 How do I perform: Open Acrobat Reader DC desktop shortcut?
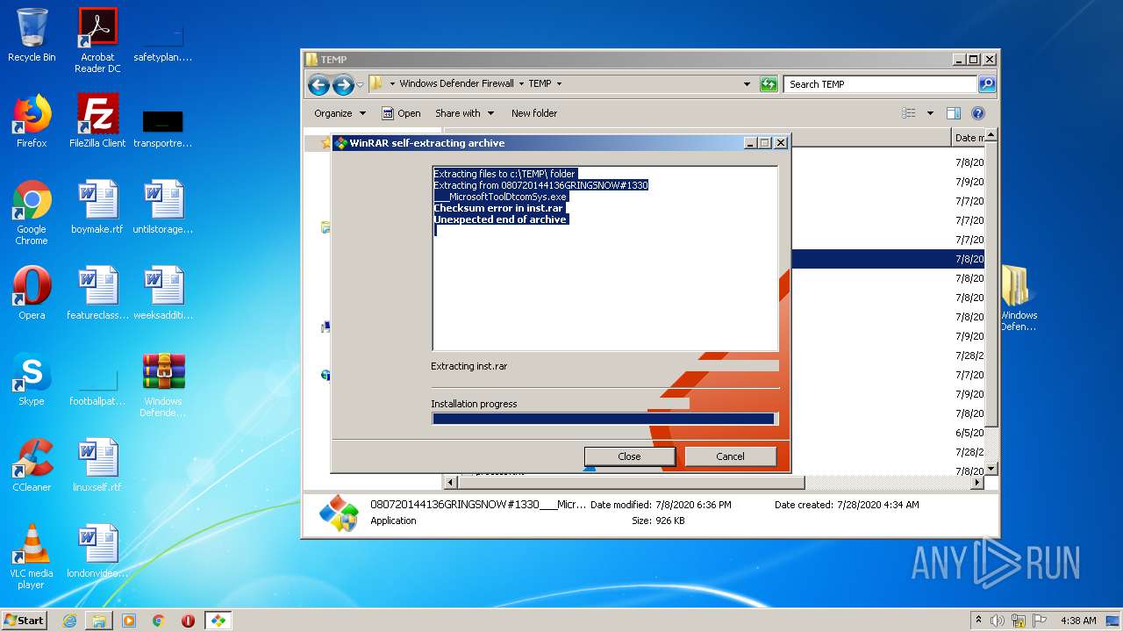tap(97, 40)
